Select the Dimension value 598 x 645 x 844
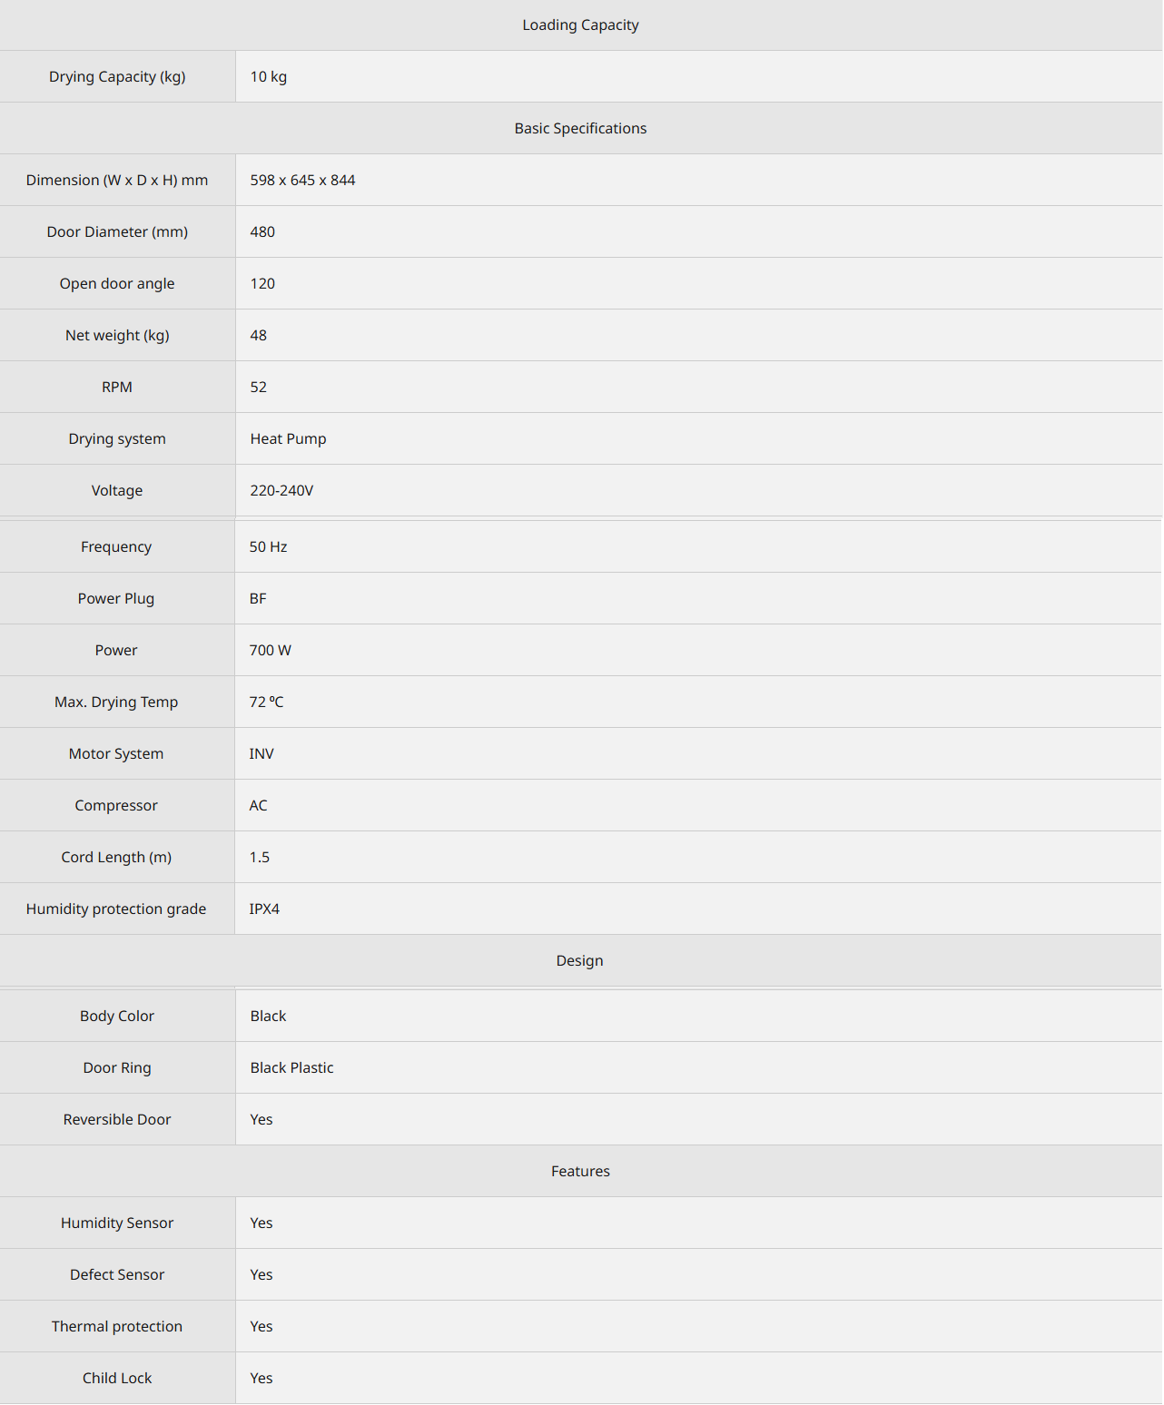1164x1405 pixels. pos(302,180)
